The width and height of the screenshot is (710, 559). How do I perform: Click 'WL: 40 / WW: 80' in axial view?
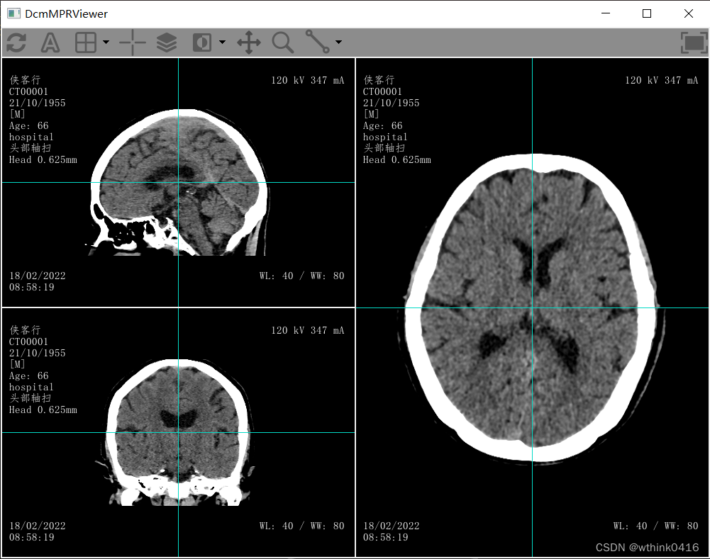655,526
